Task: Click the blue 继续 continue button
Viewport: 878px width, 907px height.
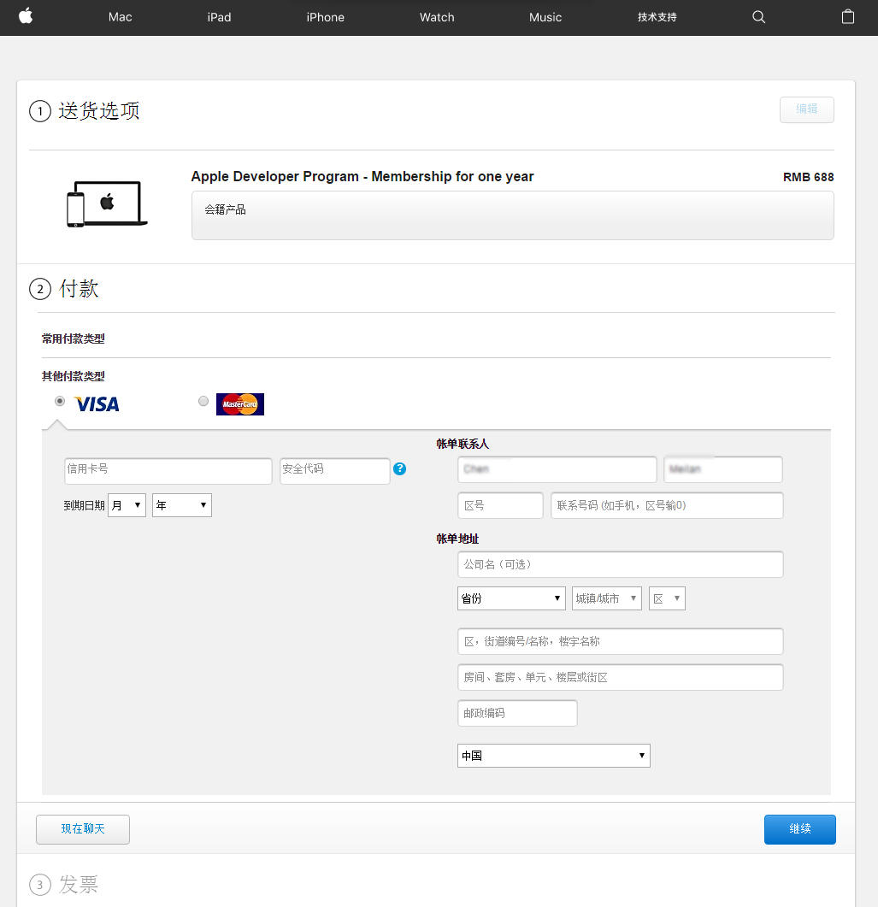Action: click(800, 829)
